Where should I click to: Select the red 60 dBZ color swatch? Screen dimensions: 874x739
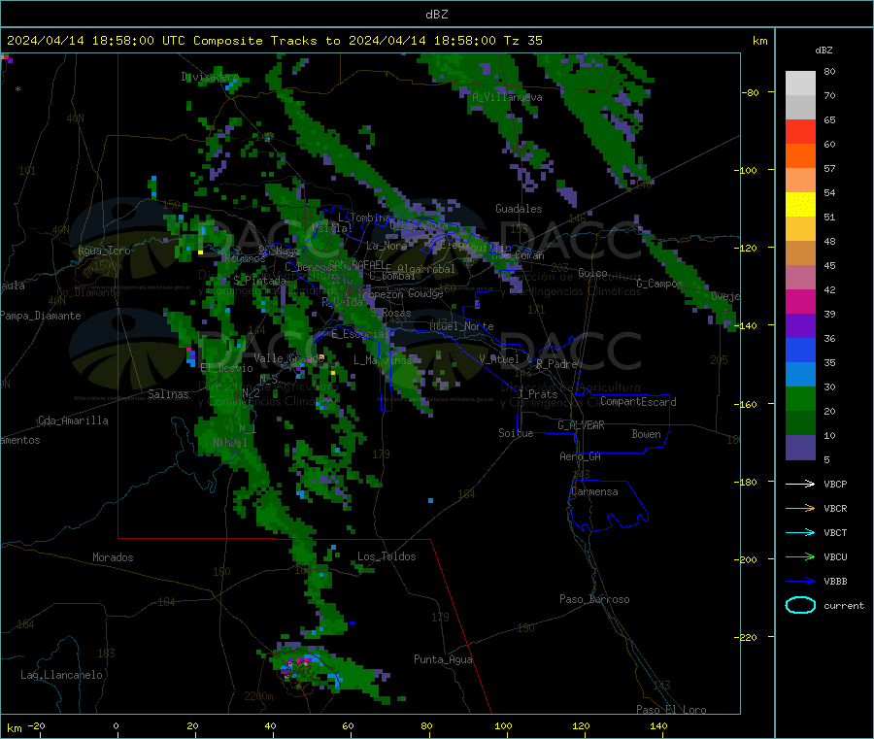tap(800, 131)
